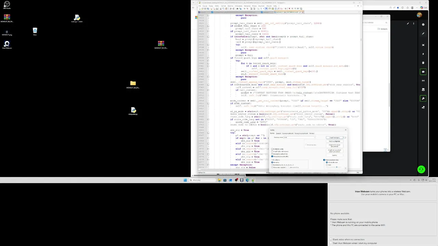This screenshot has width=438, height=246.
Task: Open the Windows Start menu
Action: click(185, 180)
